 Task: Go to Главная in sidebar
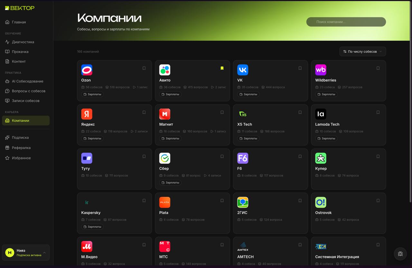point(26,22)
